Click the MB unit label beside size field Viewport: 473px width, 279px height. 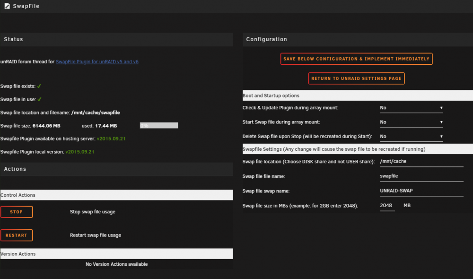pos(407,205)
